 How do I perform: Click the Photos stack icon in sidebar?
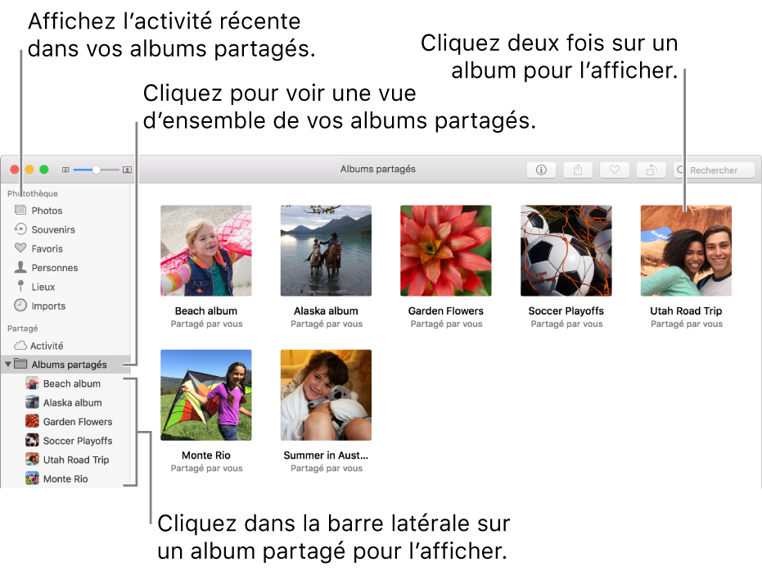(20, 210)
